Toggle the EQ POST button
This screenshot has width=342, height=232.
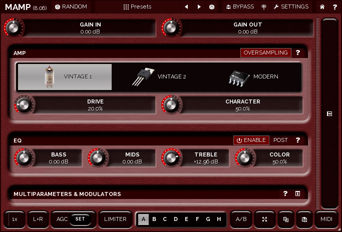click(280, 140)
